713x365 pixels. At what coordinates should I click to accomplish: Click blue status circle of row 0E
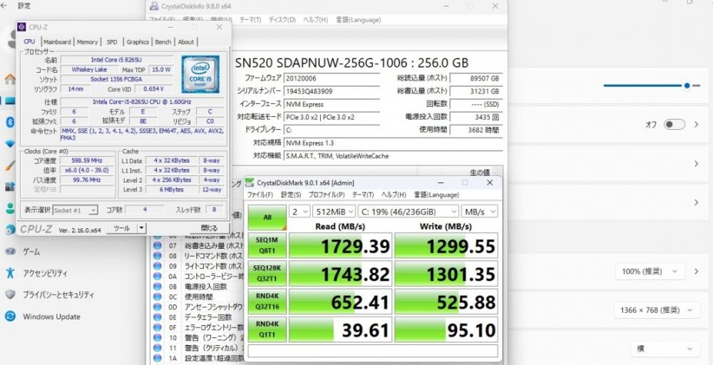click(158, 317)
